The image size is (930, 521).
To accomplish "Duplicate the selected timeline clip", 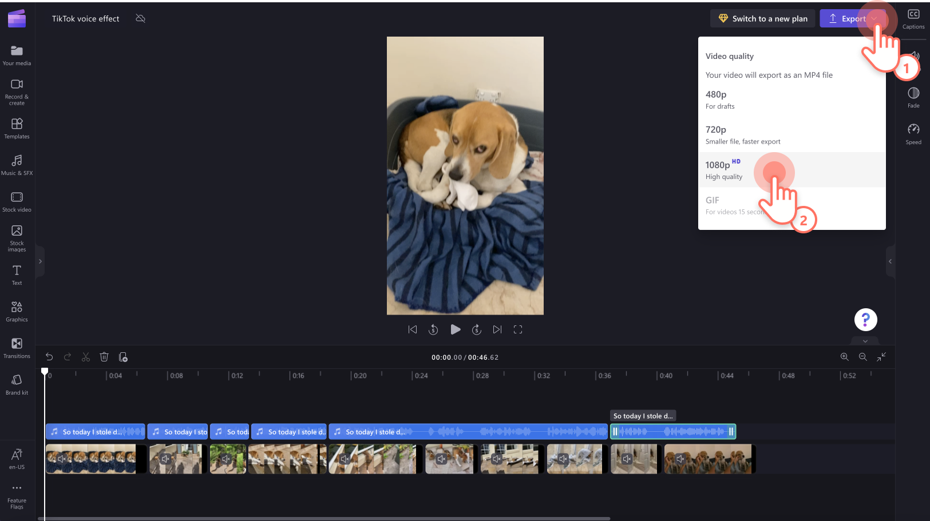I will point(123,357).
